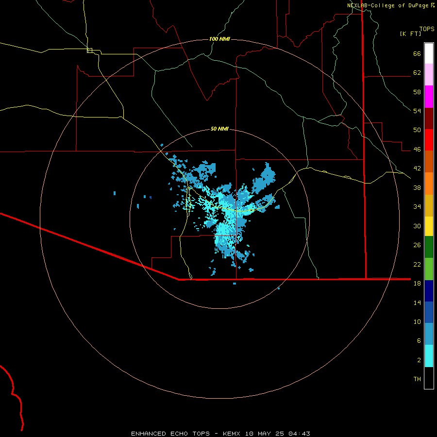This screenshot has height=437, width=437.
Task: Select the bright orange legend swatch
Action: tap(429, 184)
